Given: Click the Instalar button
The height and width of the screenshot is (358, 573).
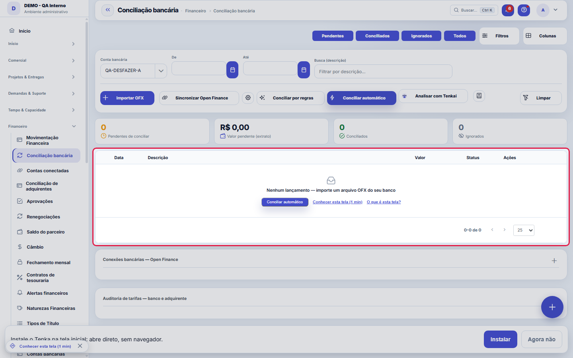Looking at the screenshot, I should (x=500, y=339).
